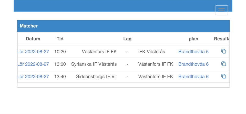246x114 pixels.
Task: Open date link for the 10:20 match
Action: click(x=33, y=52)
